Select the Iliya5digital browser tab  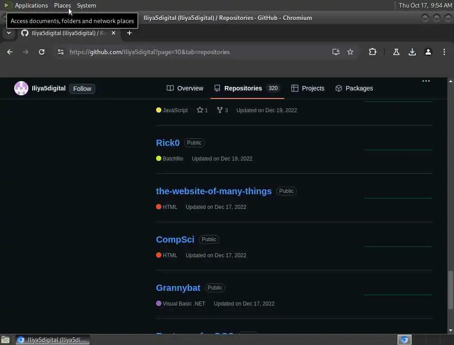point(68,33)
